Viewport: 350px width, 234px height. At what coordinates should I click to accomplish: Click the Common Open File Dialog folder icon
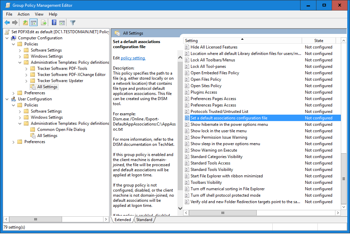click(33, 129)
